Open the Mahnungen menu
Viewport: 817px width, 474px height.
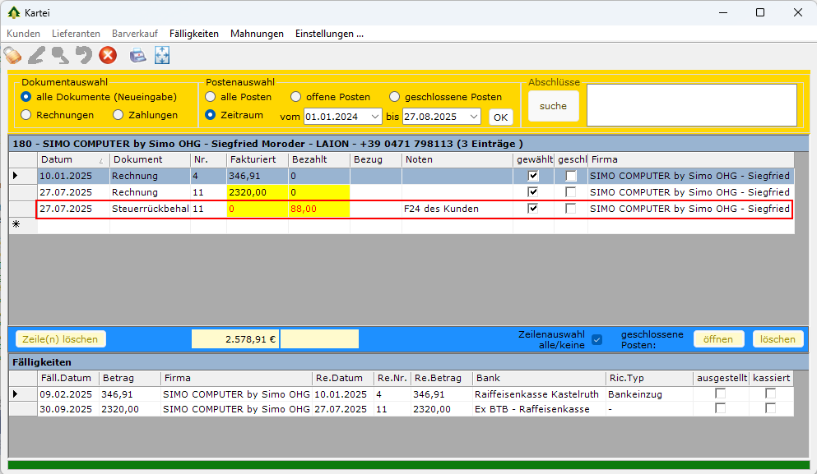[x=257, y=34]
